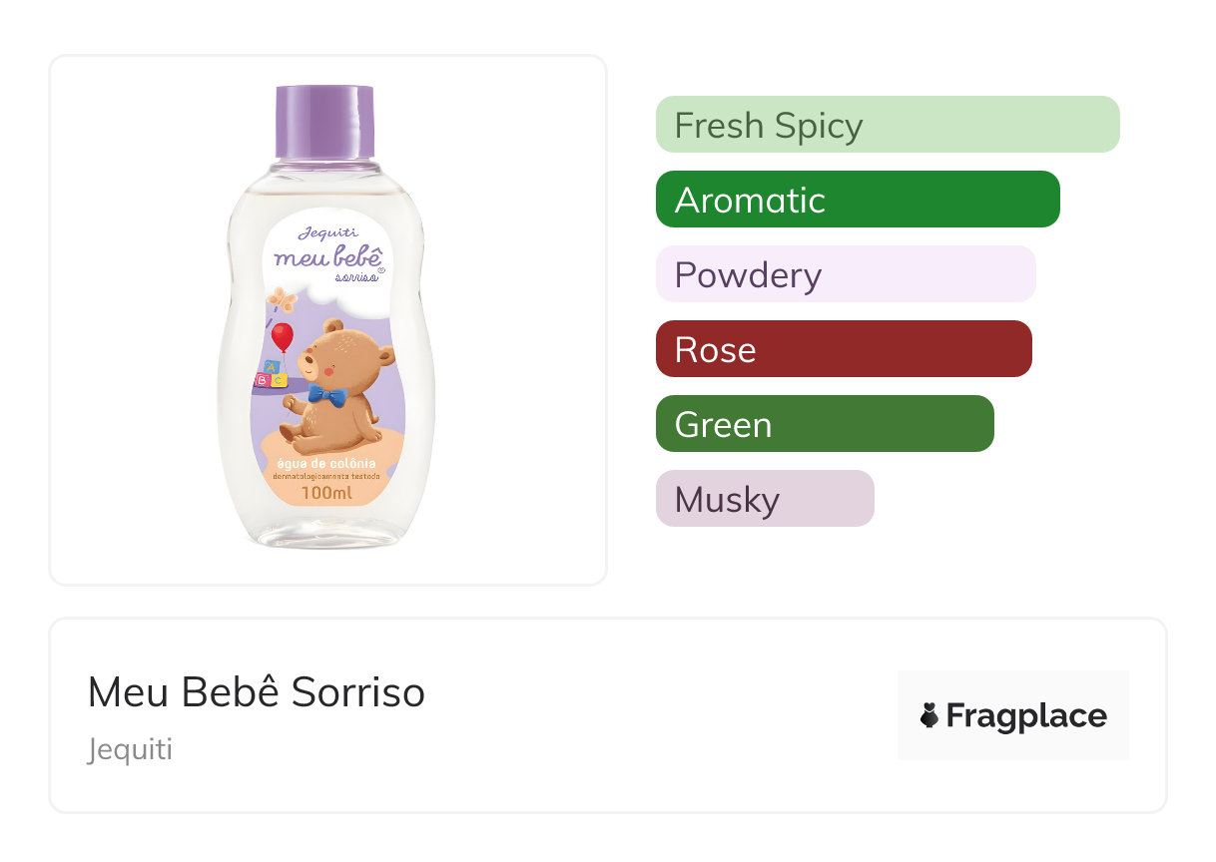Select the Green accord bar
This screenshot has height=862, width=1216.
825,424
